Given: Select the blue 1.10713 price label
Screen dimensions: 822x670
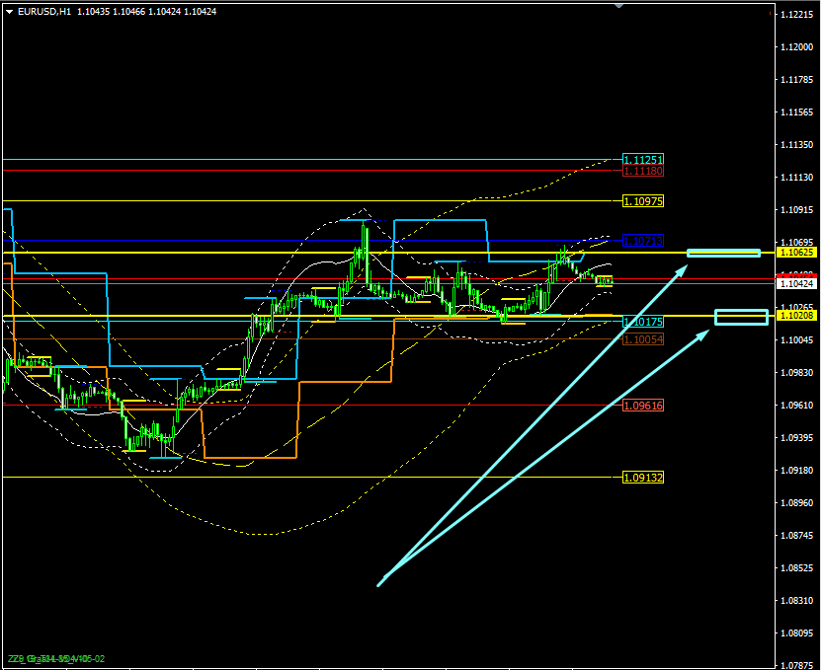Looking at the screenshot, I should (x=643, y=241).
